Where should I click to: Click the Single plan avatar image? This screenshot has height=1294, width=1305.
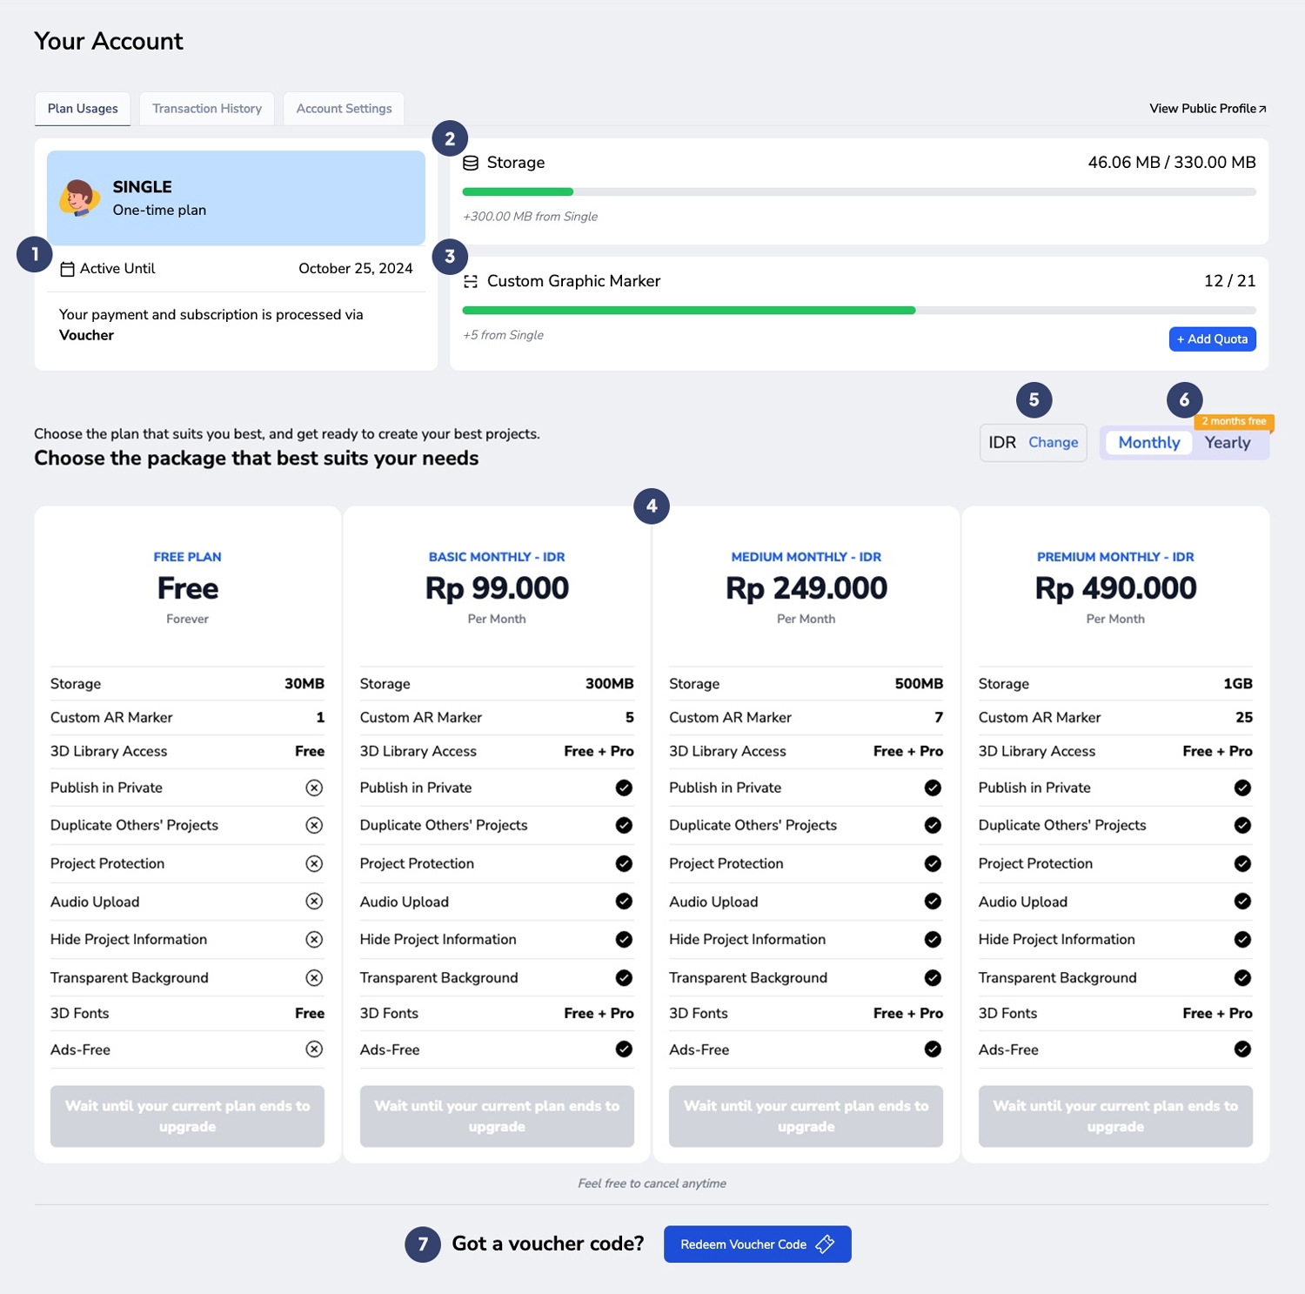pyautogui.click(x=78, y=198)
